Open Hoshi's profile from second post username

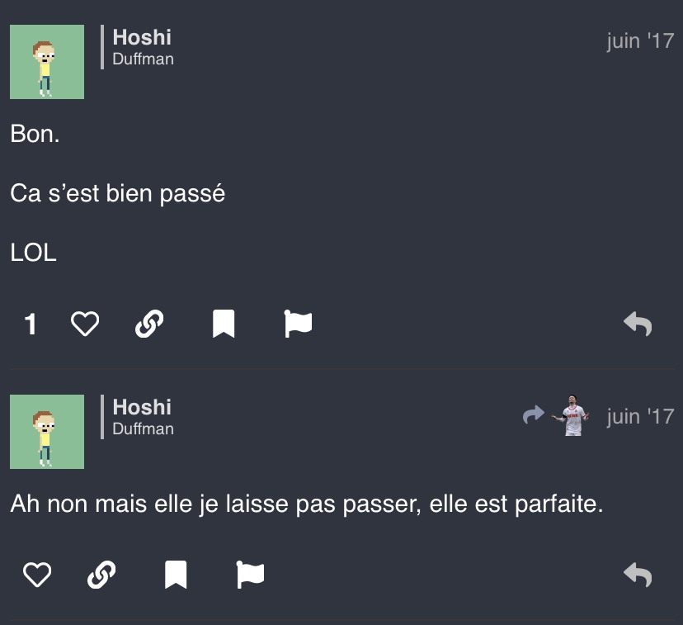coord(142,408)
